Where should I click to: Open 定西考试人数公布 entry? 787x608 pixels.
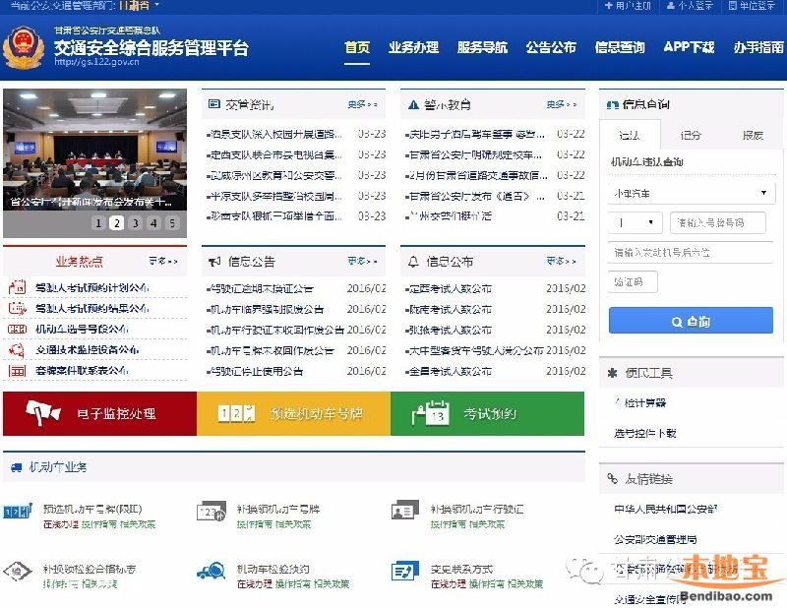click(x=451, y=288)
